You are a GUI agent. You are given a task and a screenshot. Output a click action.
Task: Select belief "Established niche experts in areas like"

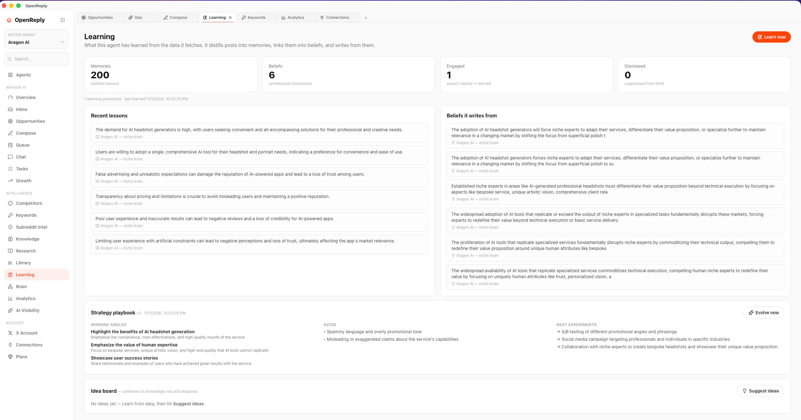615,192
